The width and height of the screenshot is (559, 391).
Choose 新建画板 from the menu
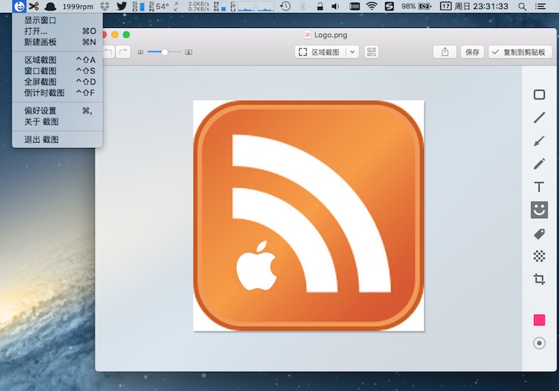point(57,42)
